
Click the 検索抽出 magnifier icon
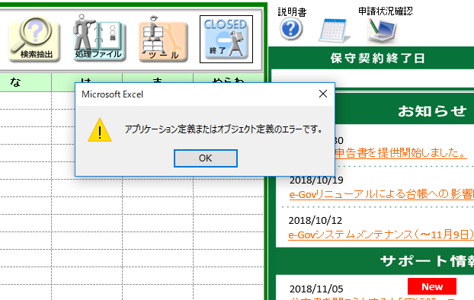click(34, 40)
